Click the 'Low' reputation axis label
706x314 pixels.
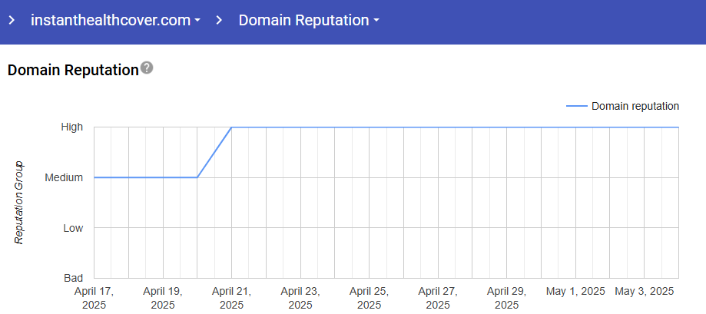[73, 228]
